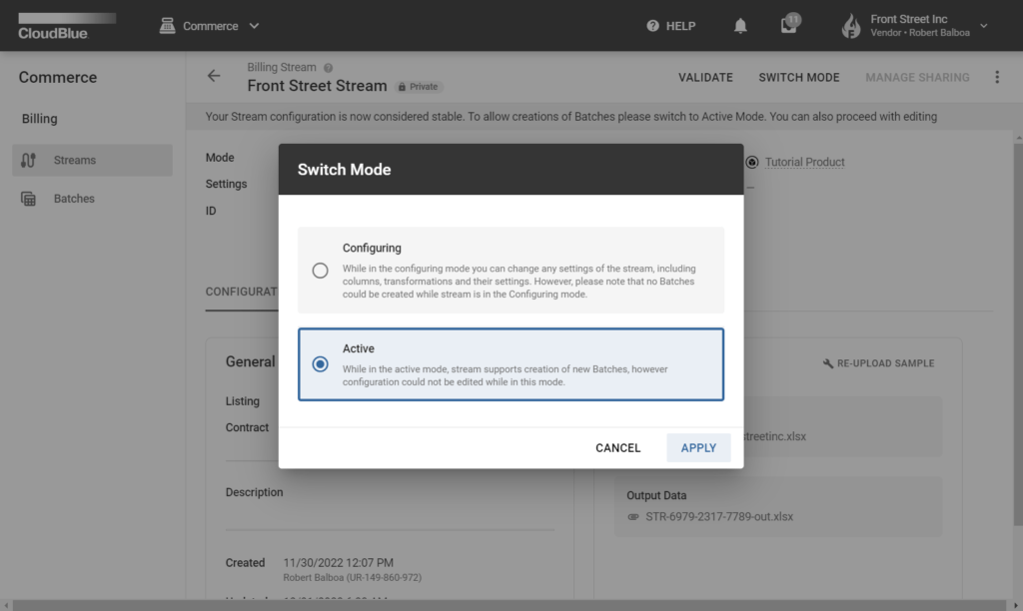
Task: Click the Billing section heading in sidebar
Action: click(40, 119)
